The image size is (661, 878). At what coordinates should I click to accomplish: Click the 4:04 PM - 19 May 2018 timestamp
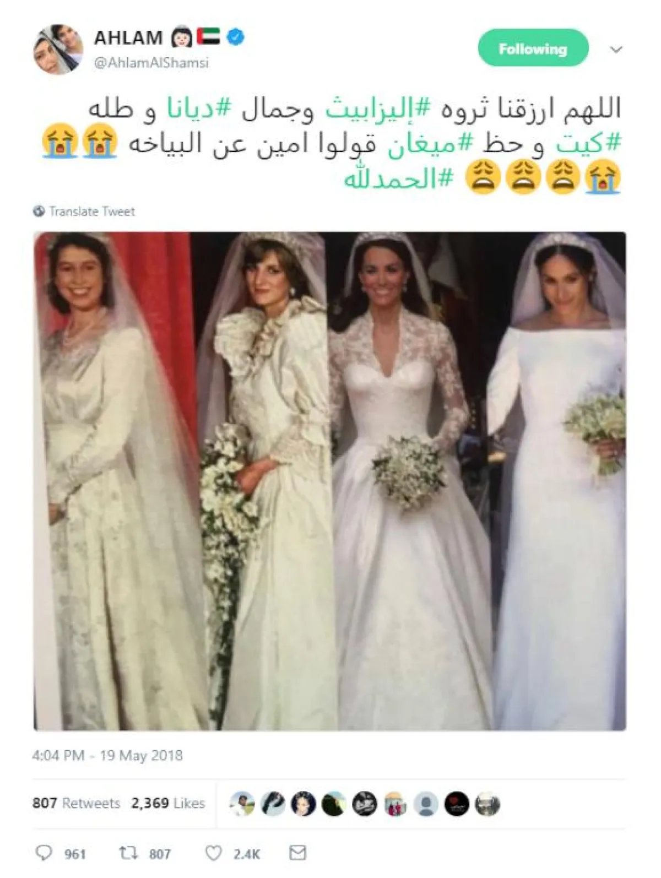coord(107,755)
